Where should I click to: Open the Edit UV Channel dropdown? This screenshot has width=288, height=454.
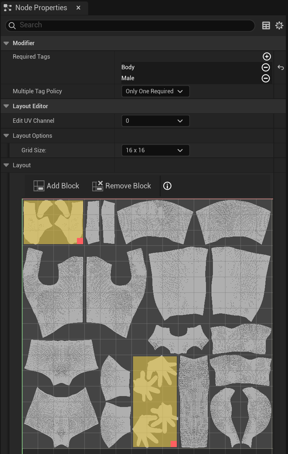(x=155, y=121)
